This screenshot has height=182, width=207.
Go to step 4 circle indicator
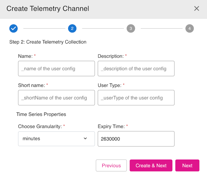click(x=190, y=28)
